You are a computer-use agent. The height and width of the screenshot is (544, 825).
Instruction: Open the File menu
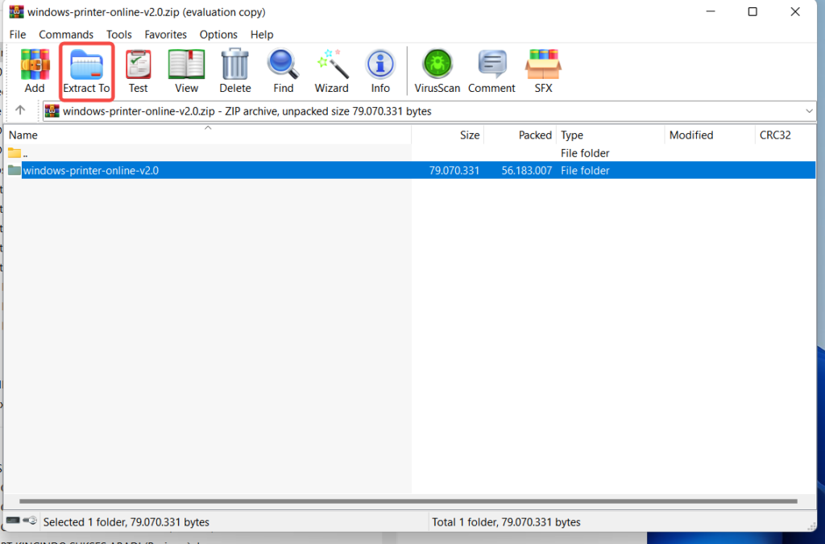pos(18,34)
